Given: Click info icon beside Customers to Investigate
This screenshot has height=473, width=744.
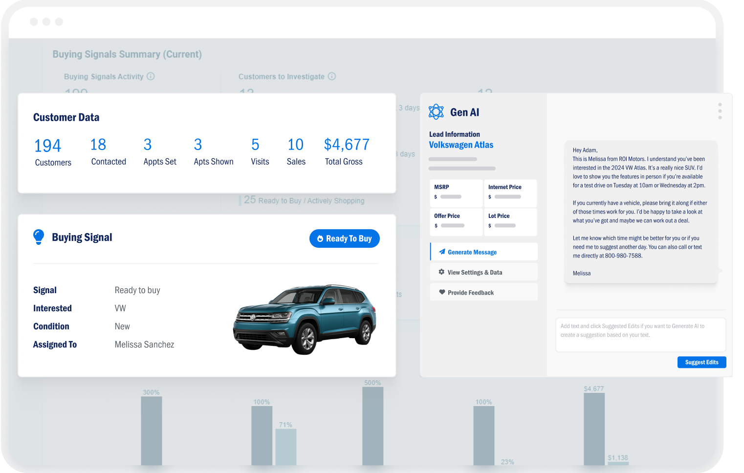Looking at the screenshot, I should click(331, 76).
